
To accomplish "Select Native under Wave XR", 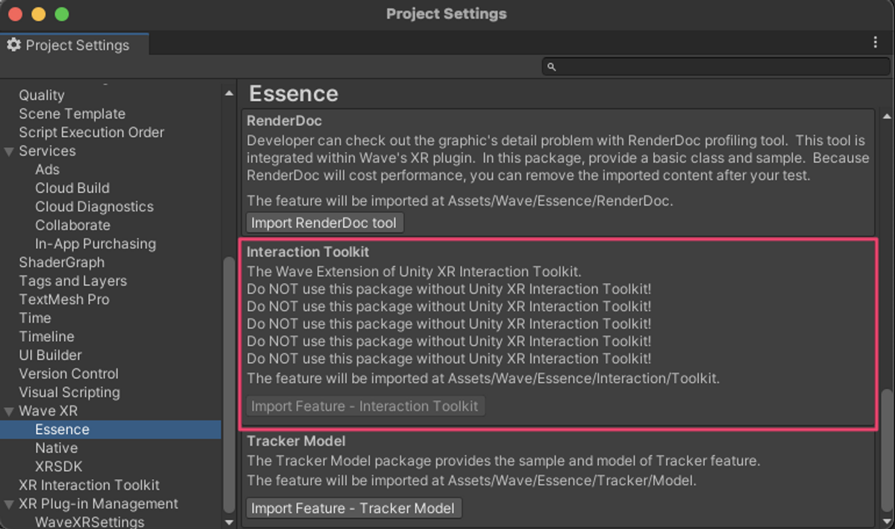I will click(57, 449).
